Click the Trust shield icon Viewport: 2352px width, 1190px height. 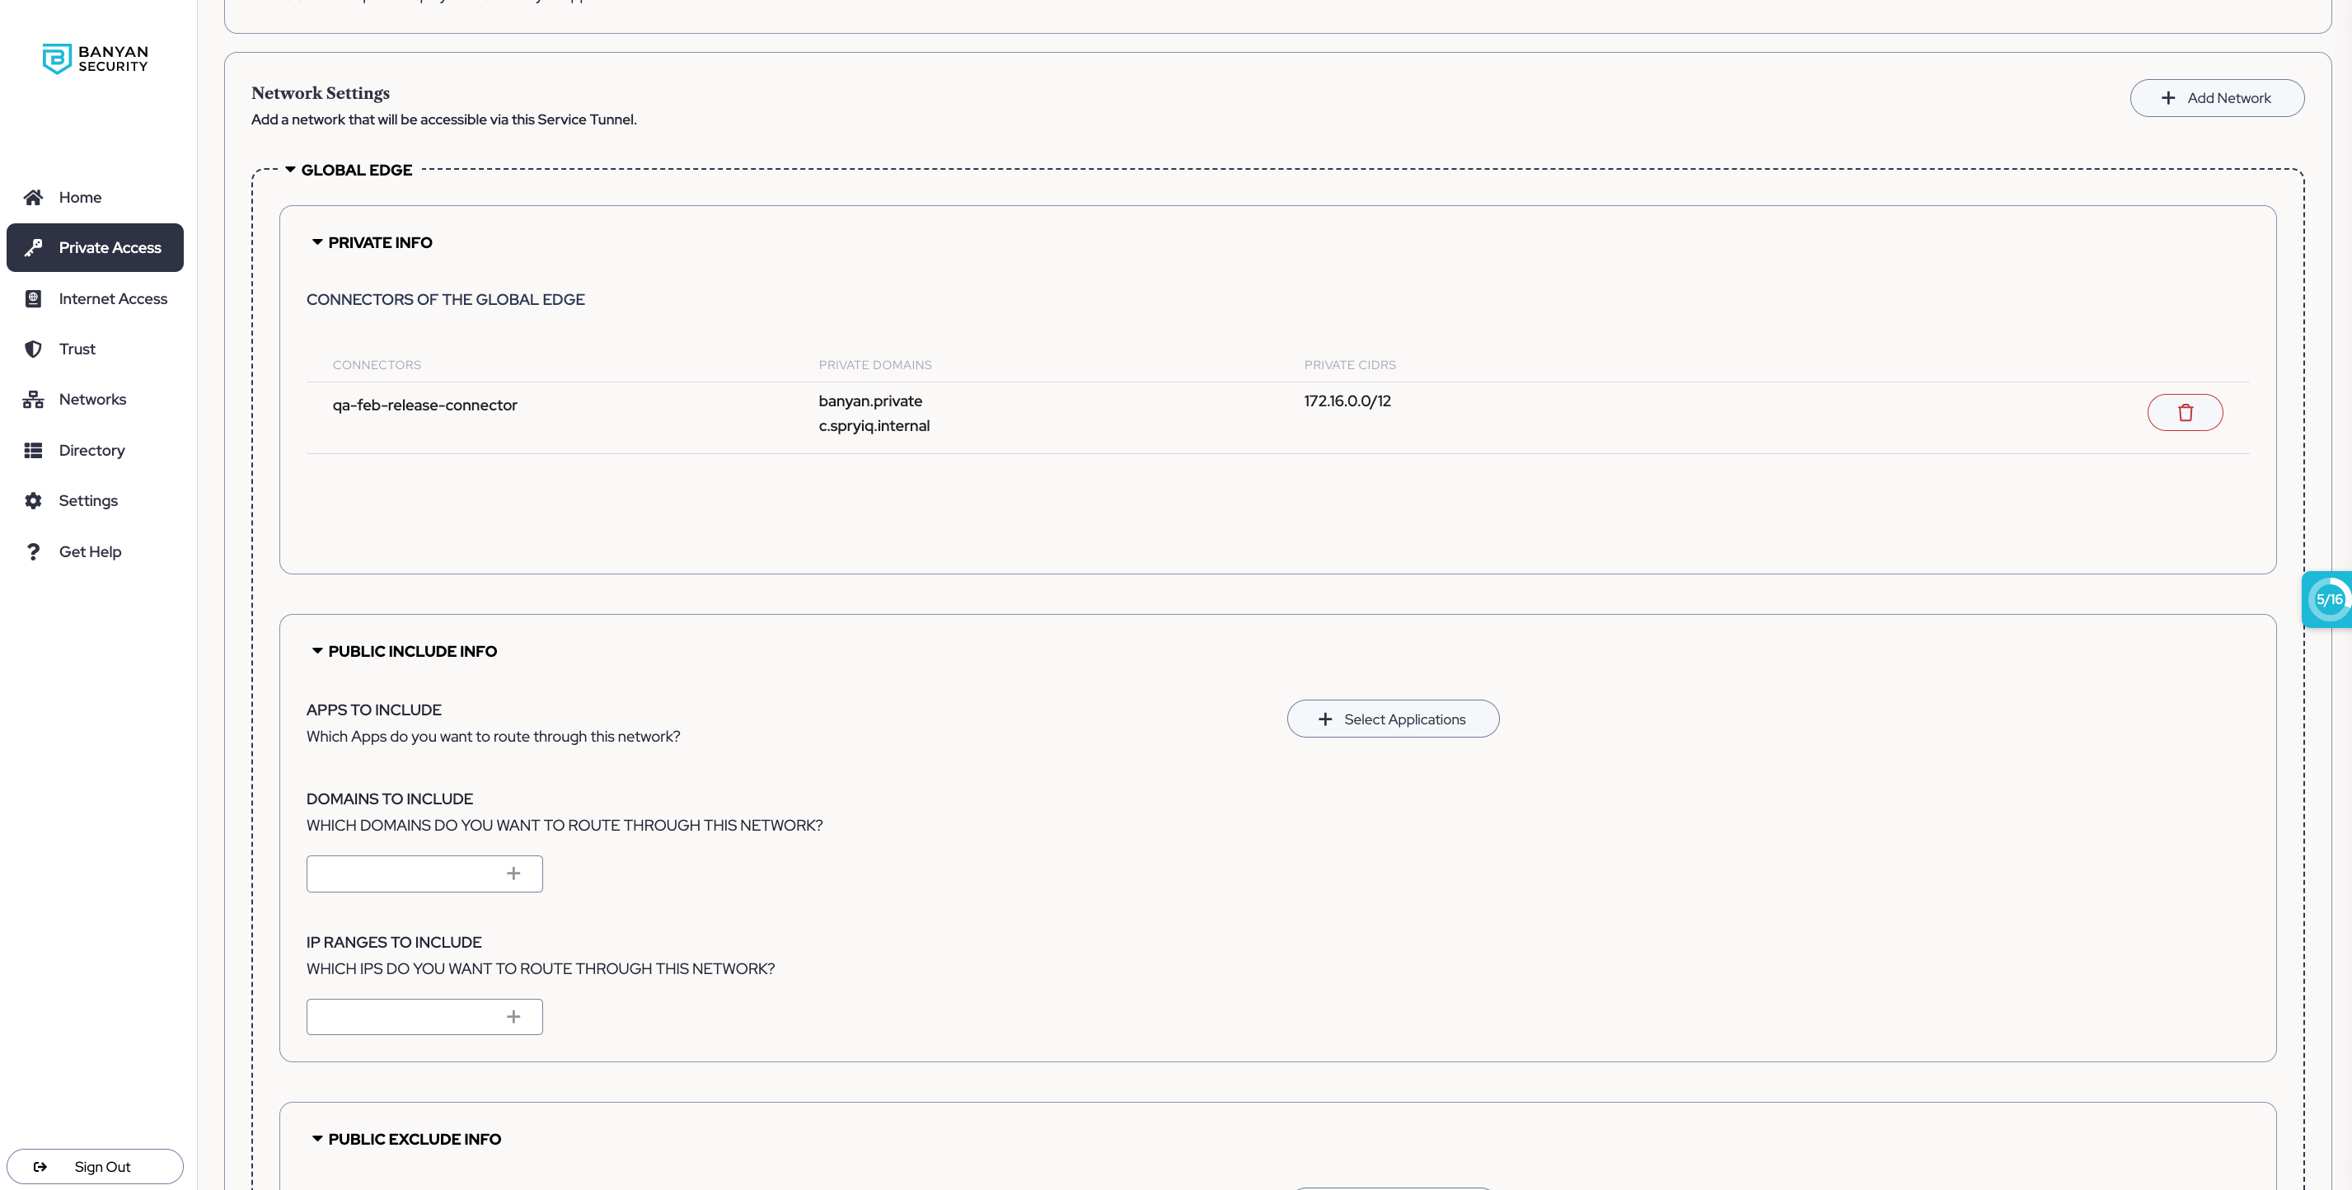click(x=33, y=349)
